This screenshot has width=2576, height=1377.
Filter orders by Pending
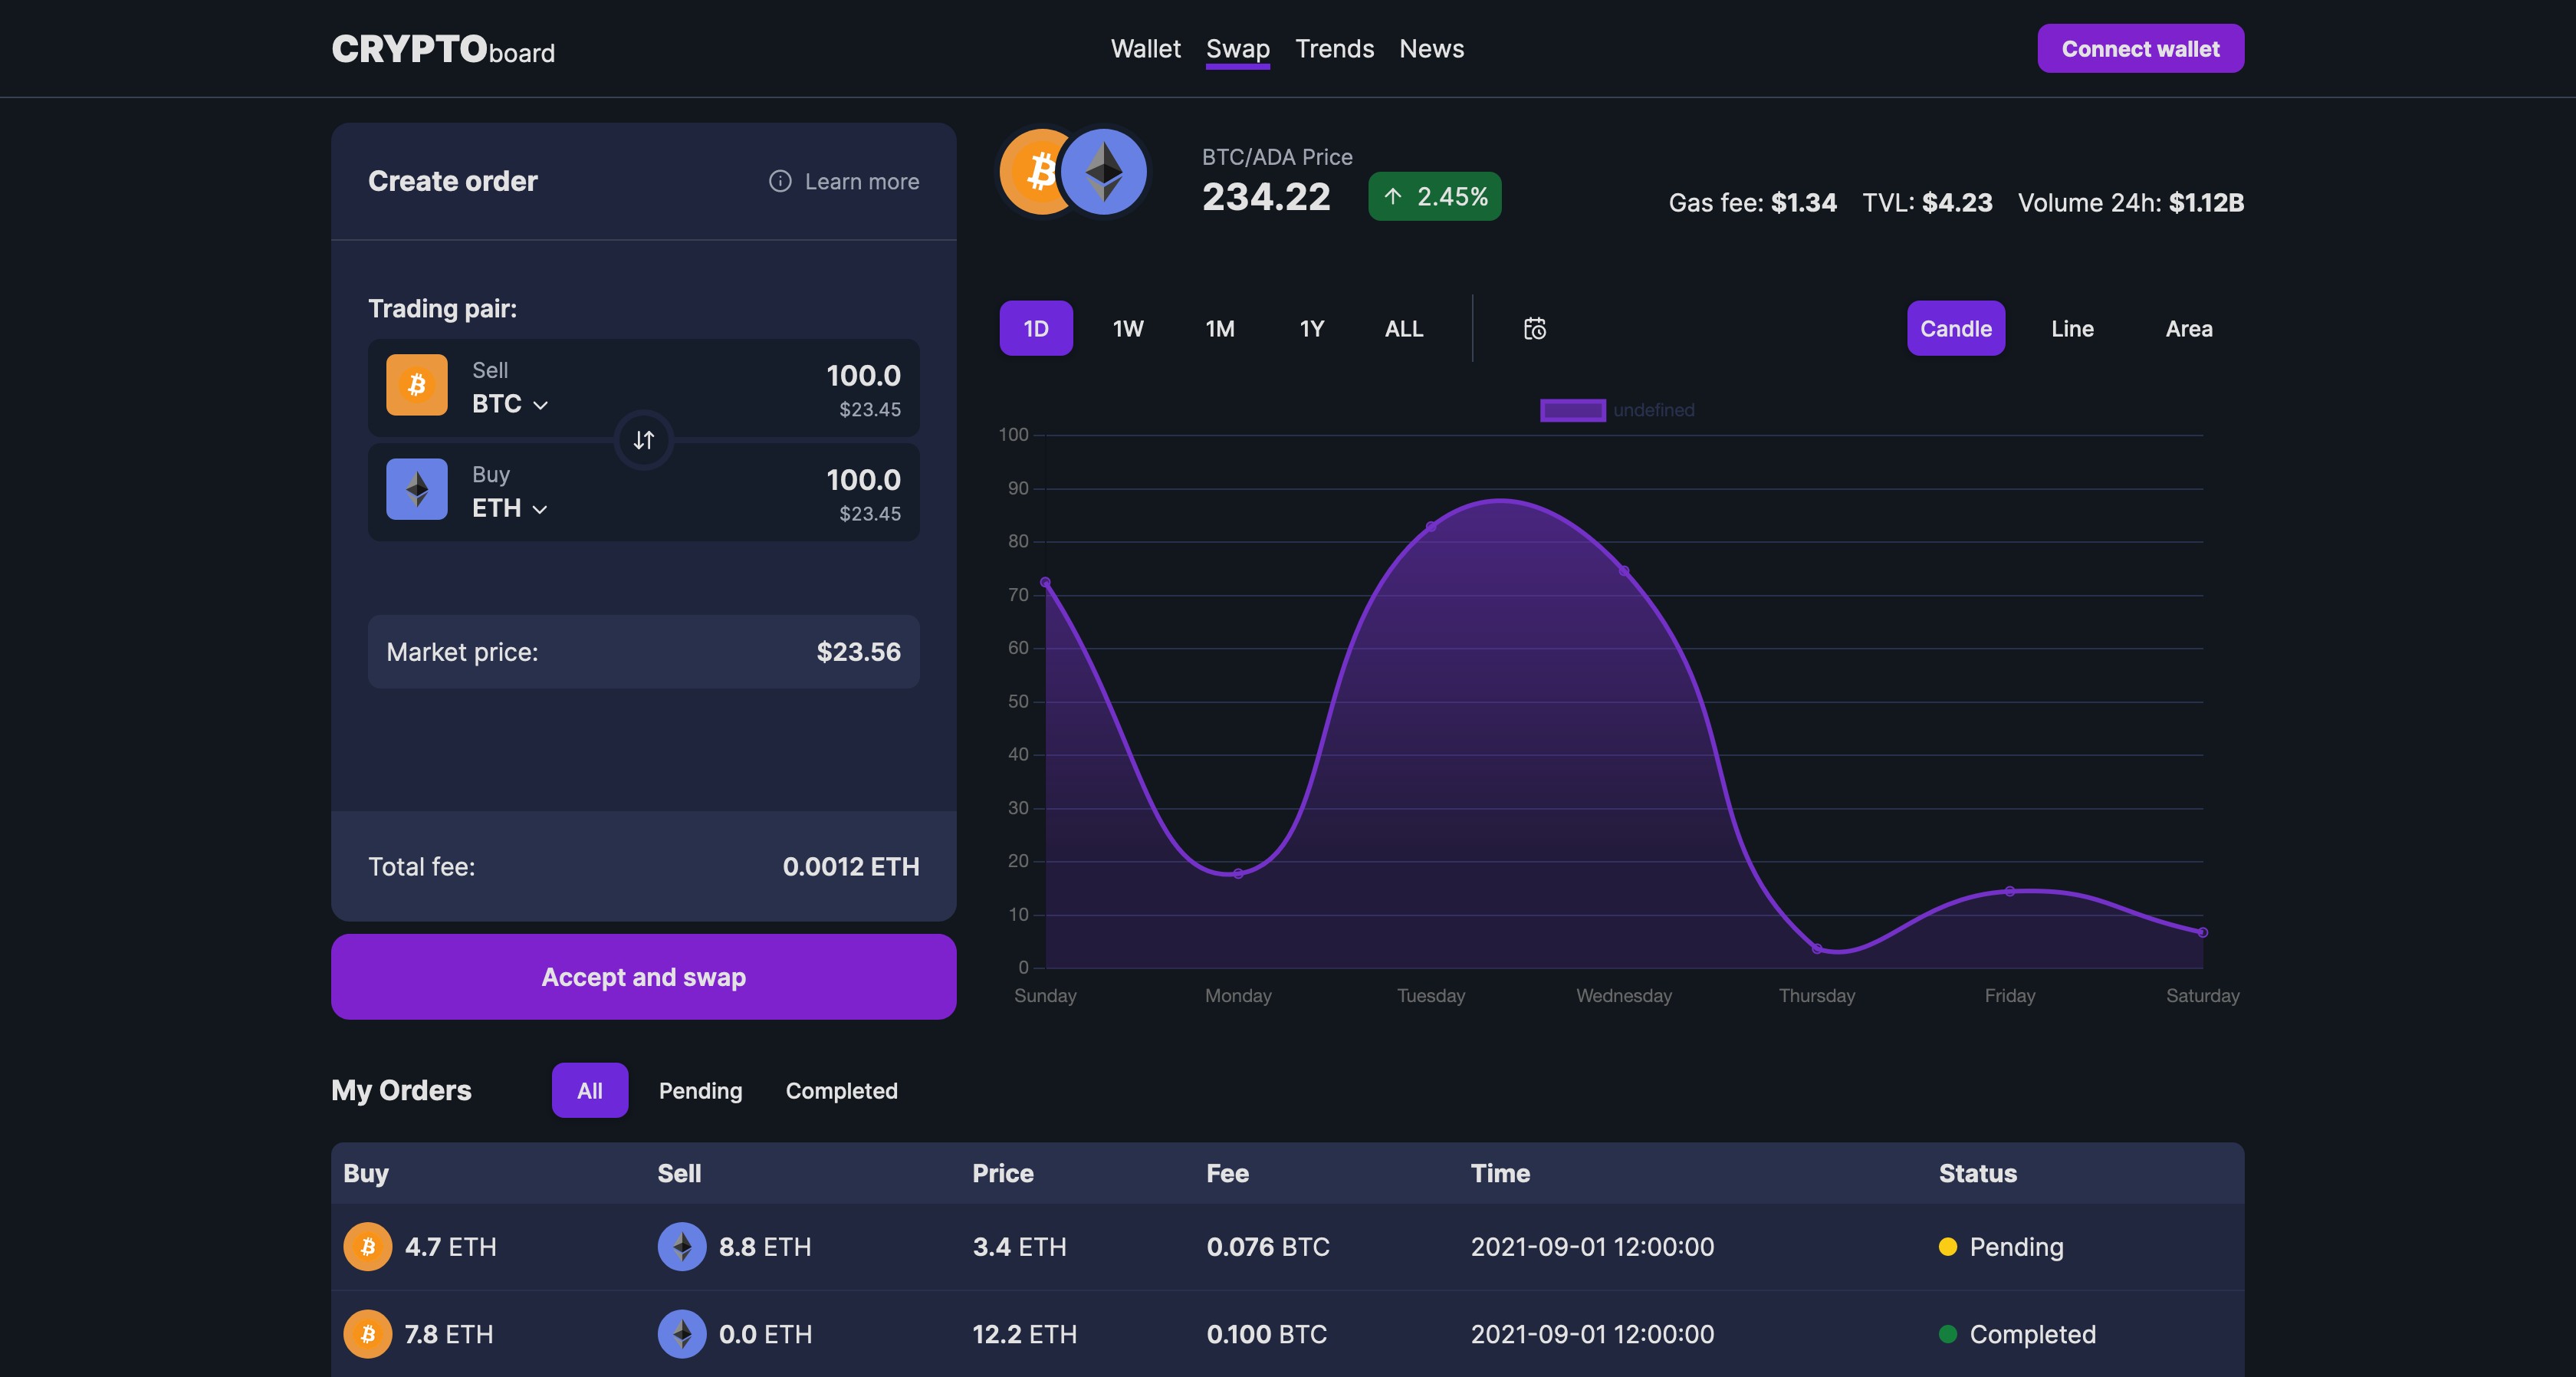(701, 1091)
